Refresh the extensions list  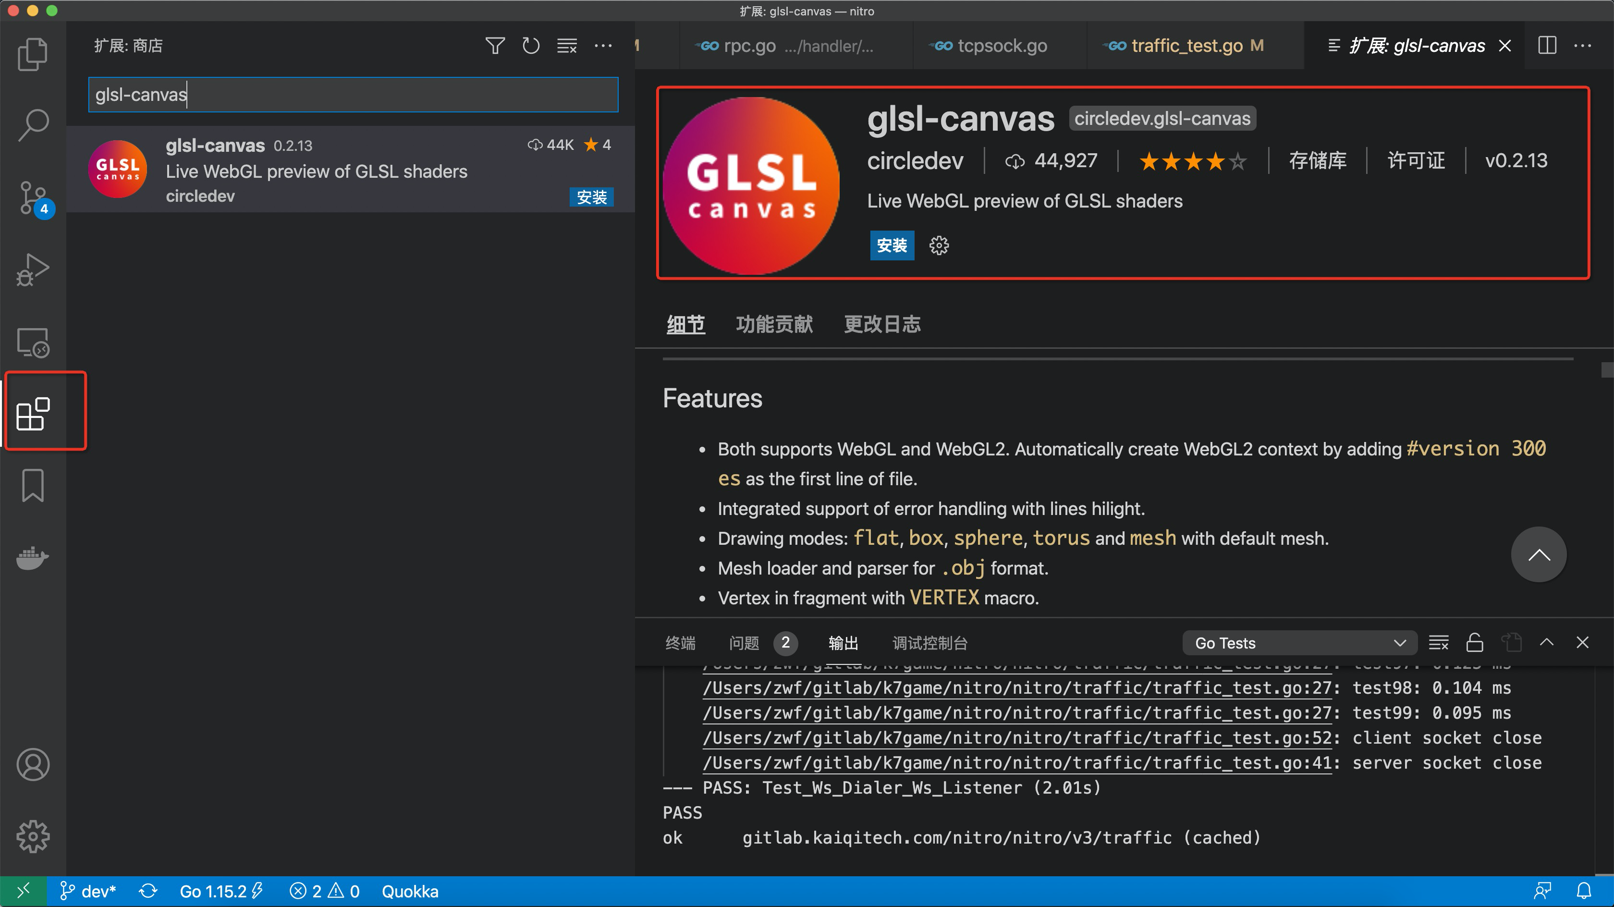point(531,46)
